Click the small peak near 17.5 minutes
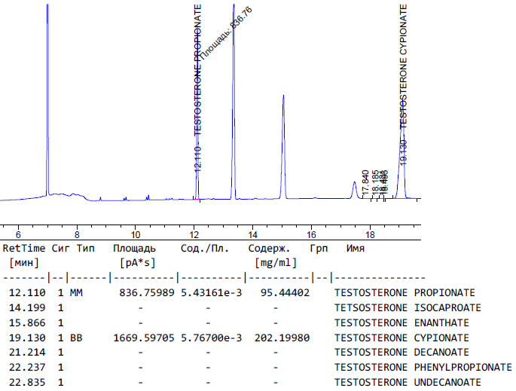Image resolution: width=516 pixels, height=391 pixels. coord(354,183)
